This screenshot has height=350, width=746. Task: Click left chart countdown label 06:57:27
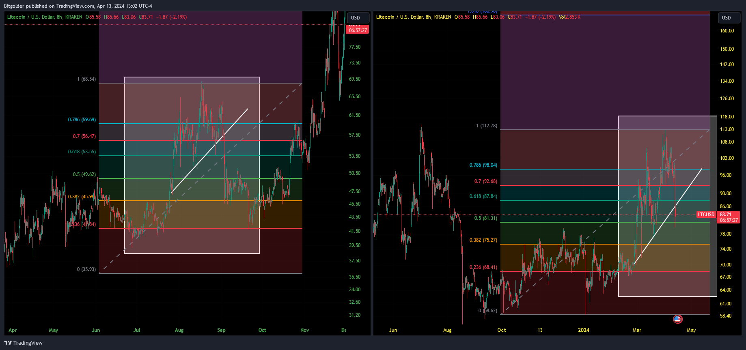tap(358, 30)
